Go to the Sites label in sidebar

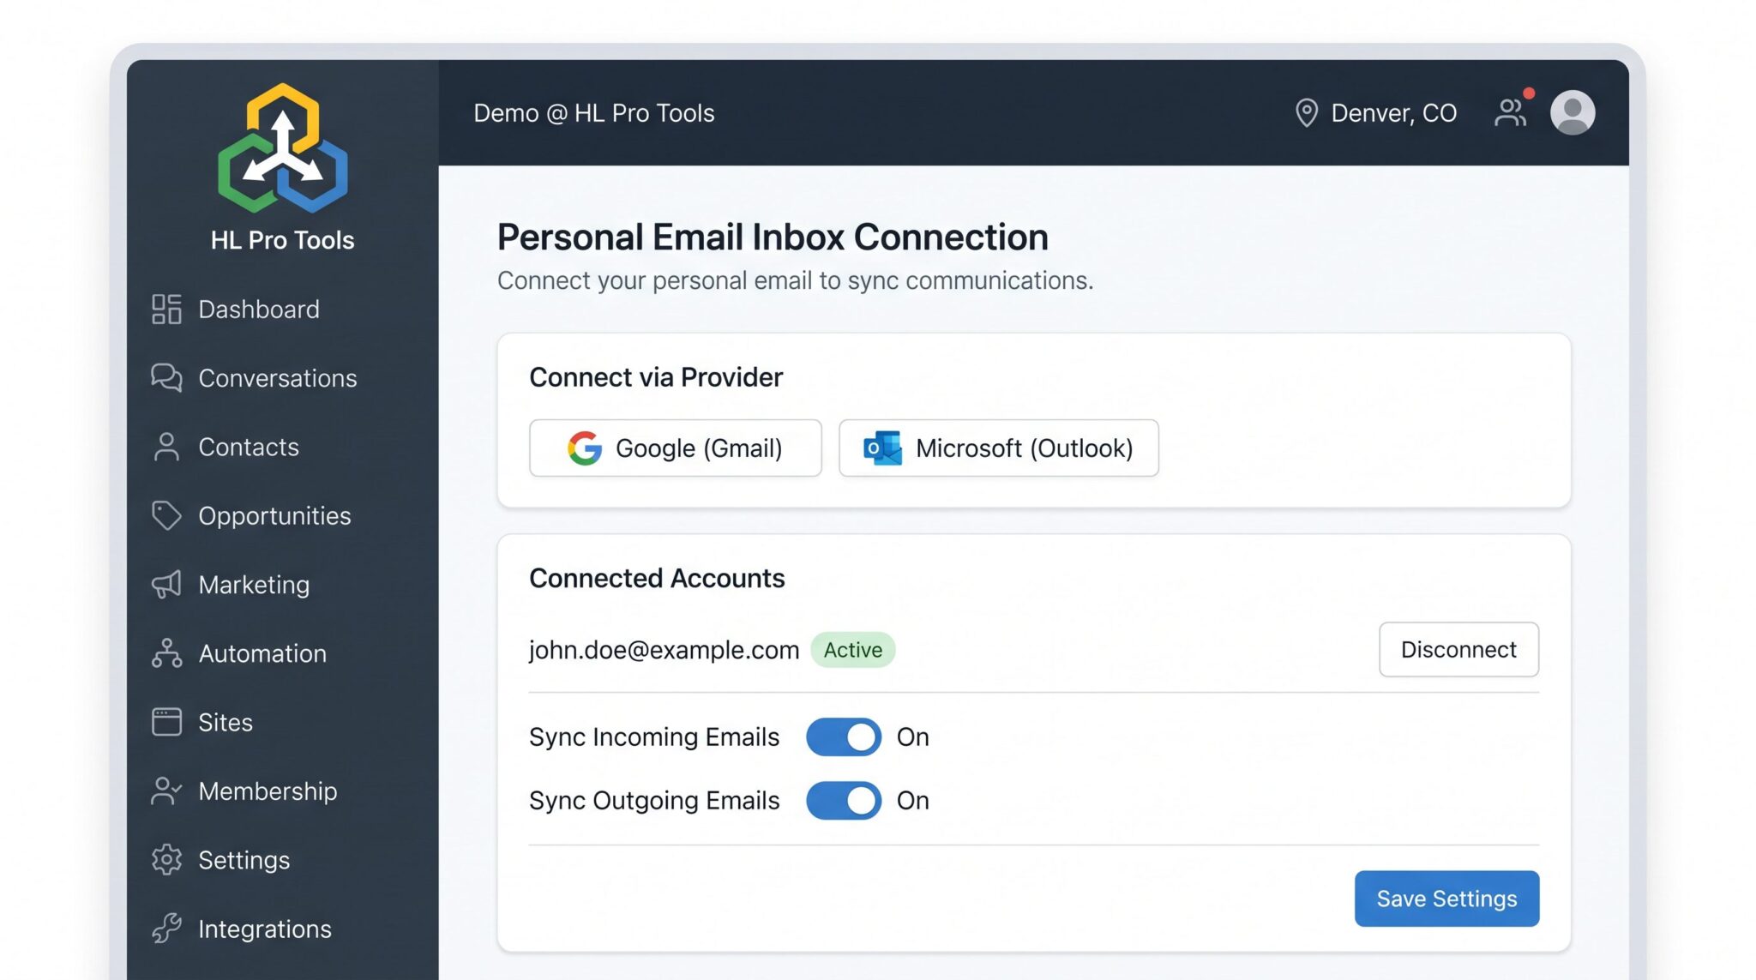coord(226,722)
